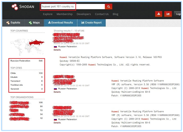Filter results by city Saransk
Viewport: 183px width, 132px height.
(26, 89)
